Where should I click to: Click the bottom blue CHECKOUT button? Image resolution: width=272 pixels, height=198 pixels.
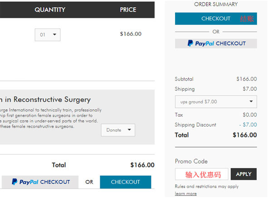pyautogui.click(x=126, y=182)
